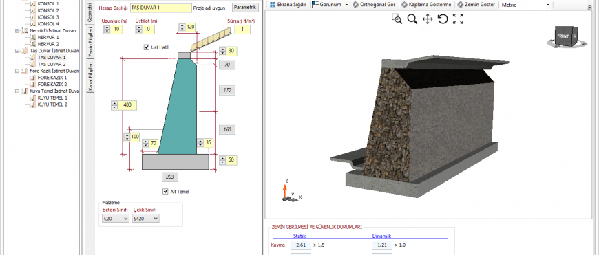The width and height of the screenshot is (599, 255).
Task: Click the spinner beside value 100
Action: coord(127,137)
